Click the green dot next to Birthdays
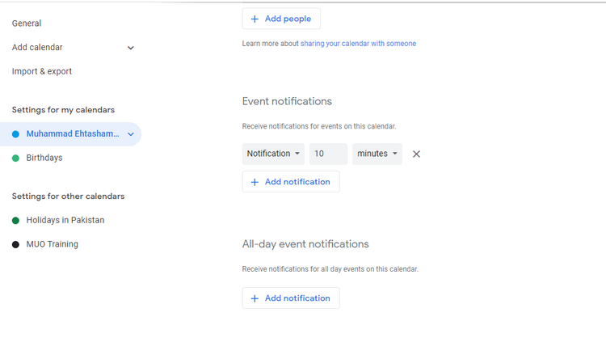The image size is (606, 338). pyautogui.click(x=15, y=158)
